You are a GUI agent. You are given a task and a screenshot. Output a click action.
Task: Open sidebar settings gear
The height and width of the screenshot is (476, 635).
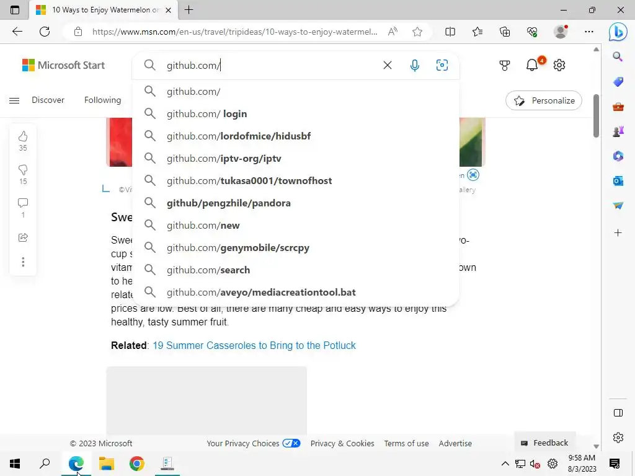[x=618, y=438]
